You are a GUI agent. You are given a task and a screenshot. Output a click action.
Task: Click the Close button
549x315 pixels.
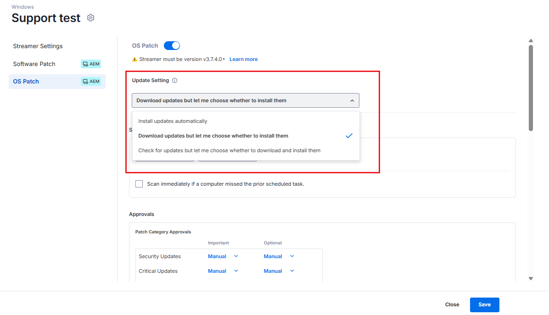(x=452, y=304)
